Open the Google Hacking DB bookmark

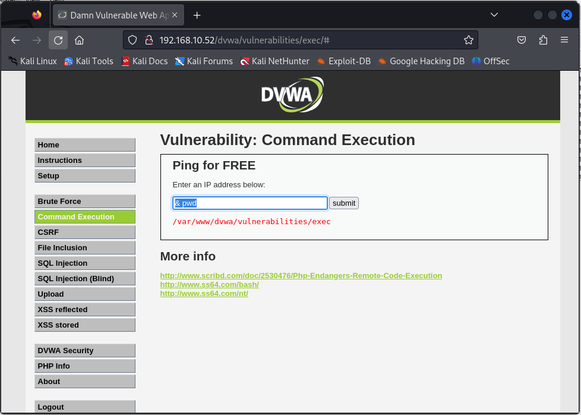coord(421,61)
